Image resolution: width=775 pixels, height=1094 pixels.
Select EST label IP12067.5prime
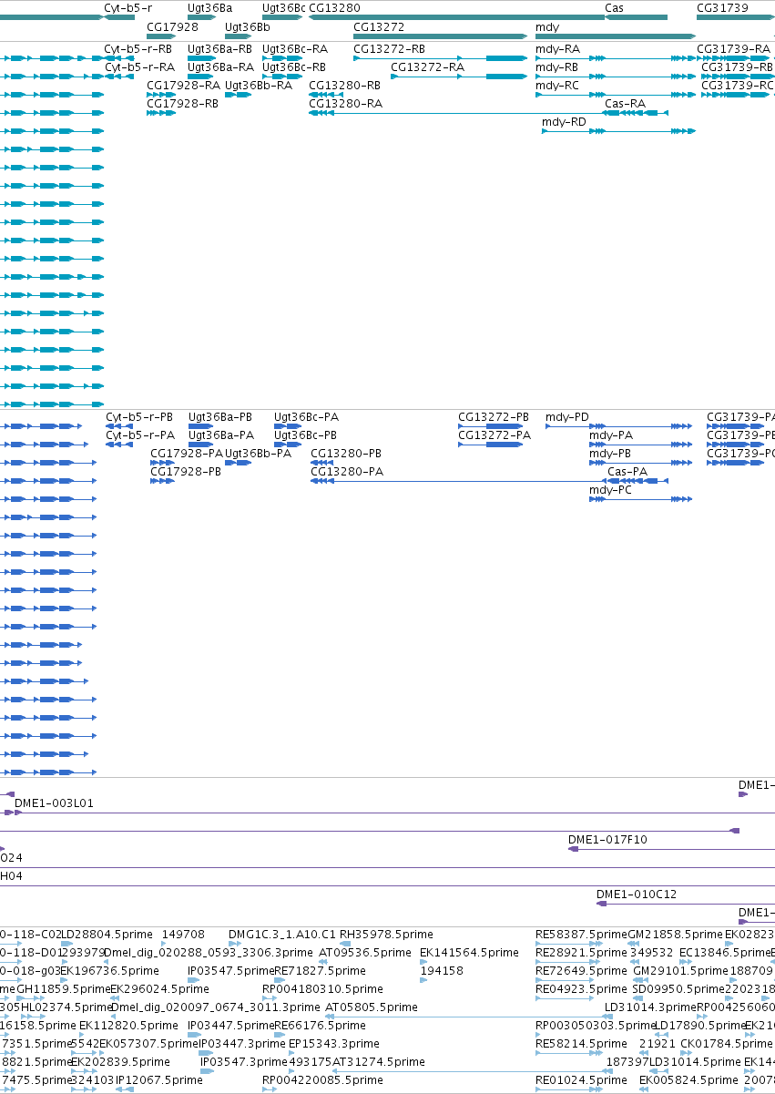pyautogui.click(x=158, y=1079)
